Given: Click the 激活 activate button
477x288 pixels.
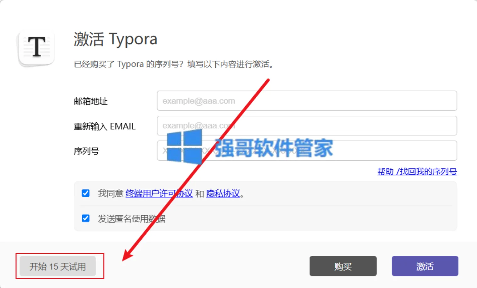Looking at the screenshot, I should [425, 266].
